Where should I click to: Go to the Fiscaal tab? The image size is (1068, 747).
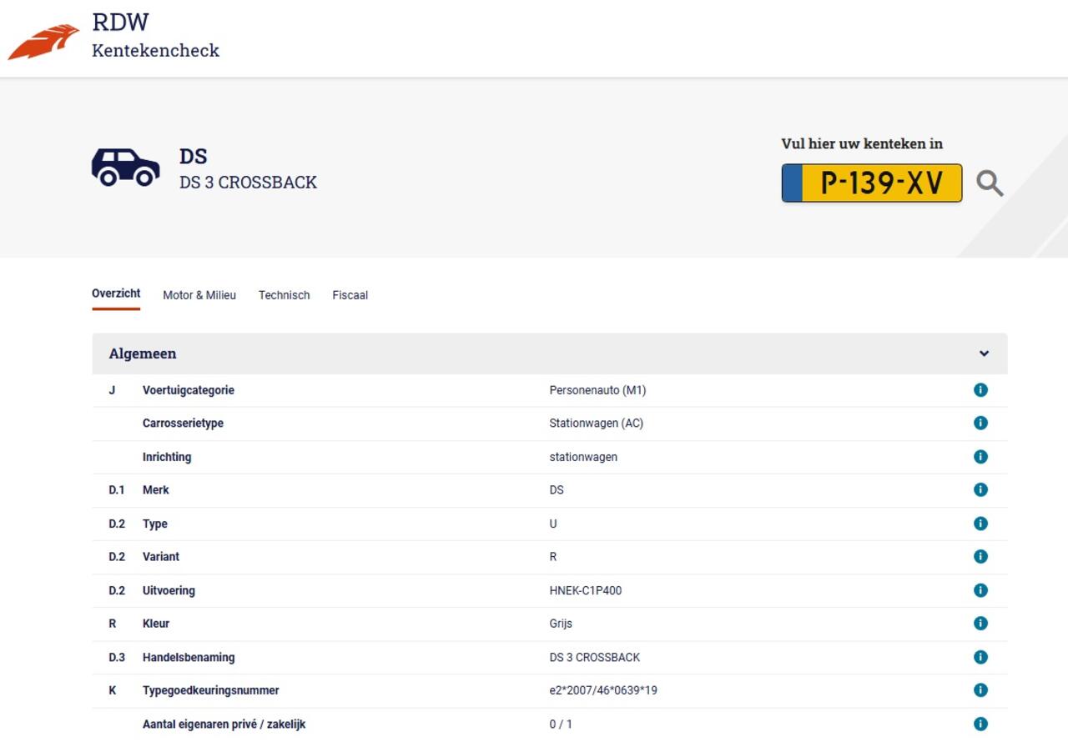(x=350, y=295)
